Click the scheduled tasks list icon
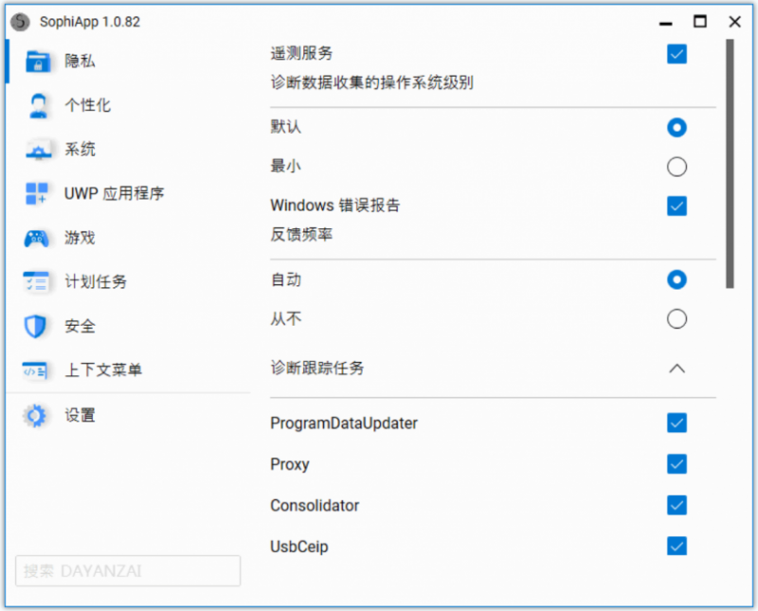This screenshot has width=758, height=611. [36, 281]
